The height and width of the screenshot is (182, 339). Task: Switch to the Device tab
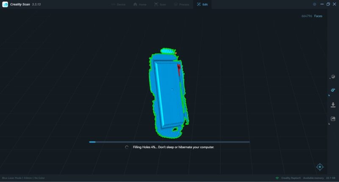pyautogui.click(x=118, y=4)
